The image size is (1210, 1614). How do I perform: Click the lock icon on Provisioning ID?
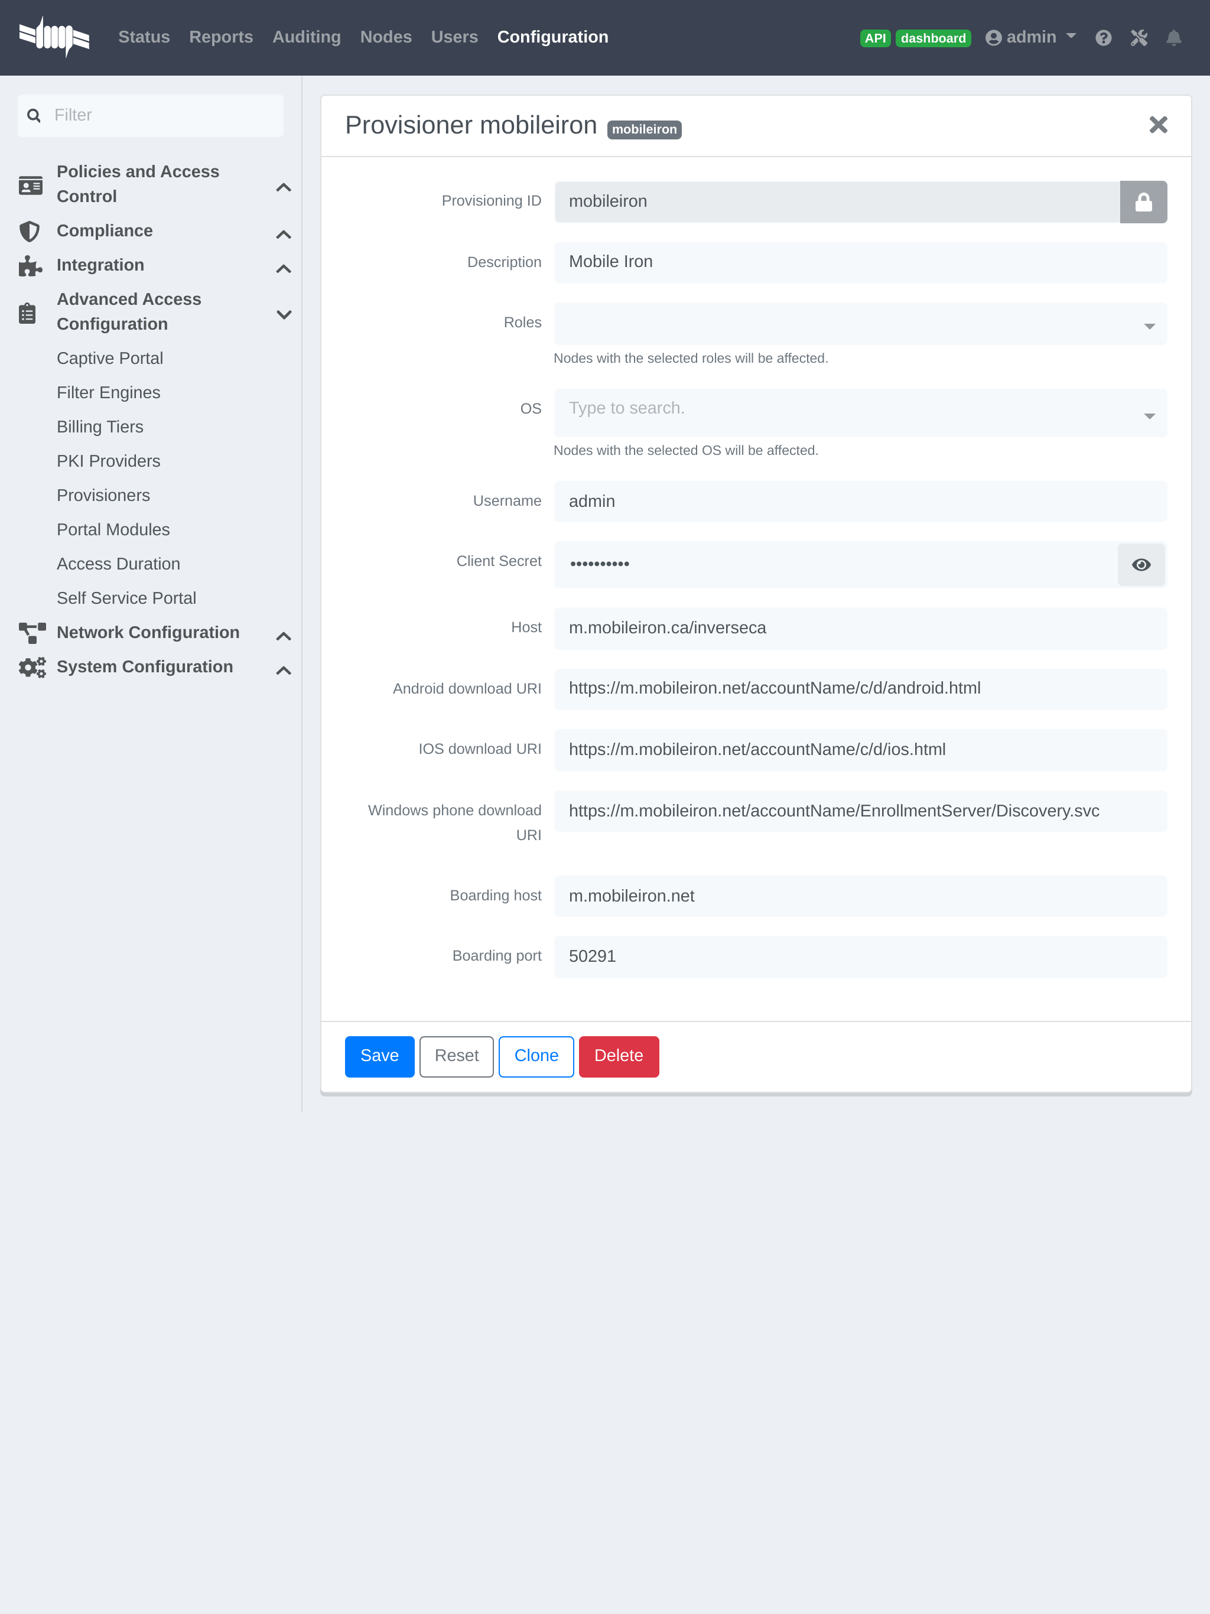1143,201
